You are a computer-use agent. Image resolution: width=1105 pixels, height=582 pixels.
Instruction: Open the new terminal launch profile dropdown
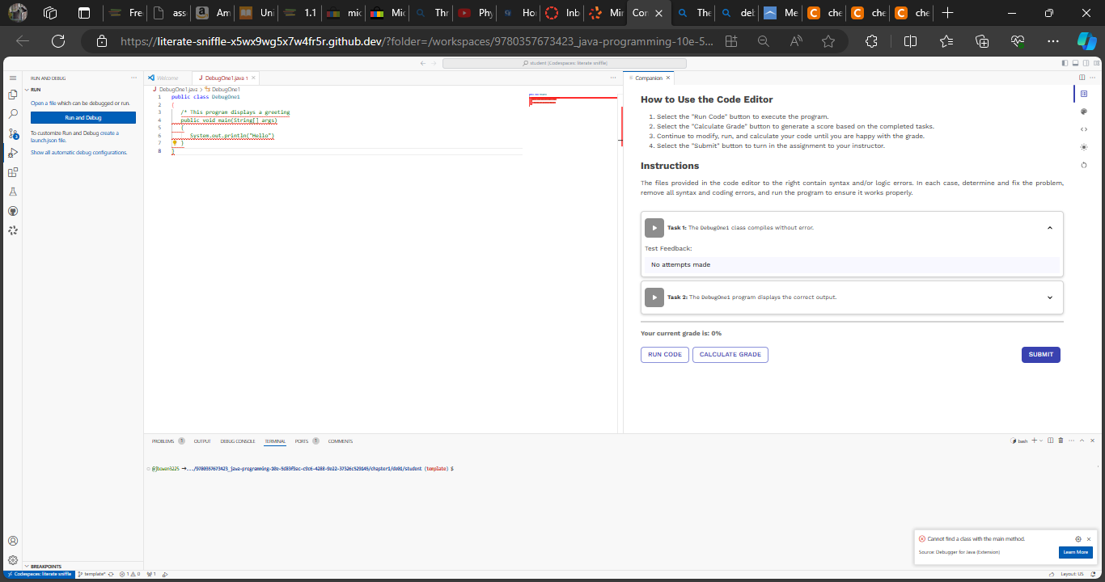[x=1041, y=441]
